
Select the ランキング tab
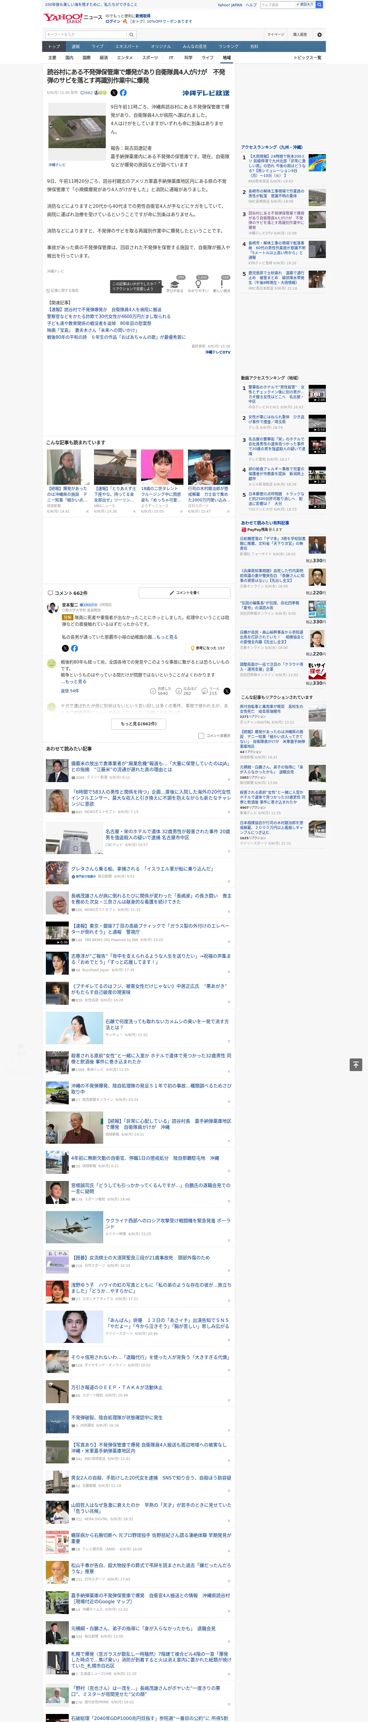point(228,47)
